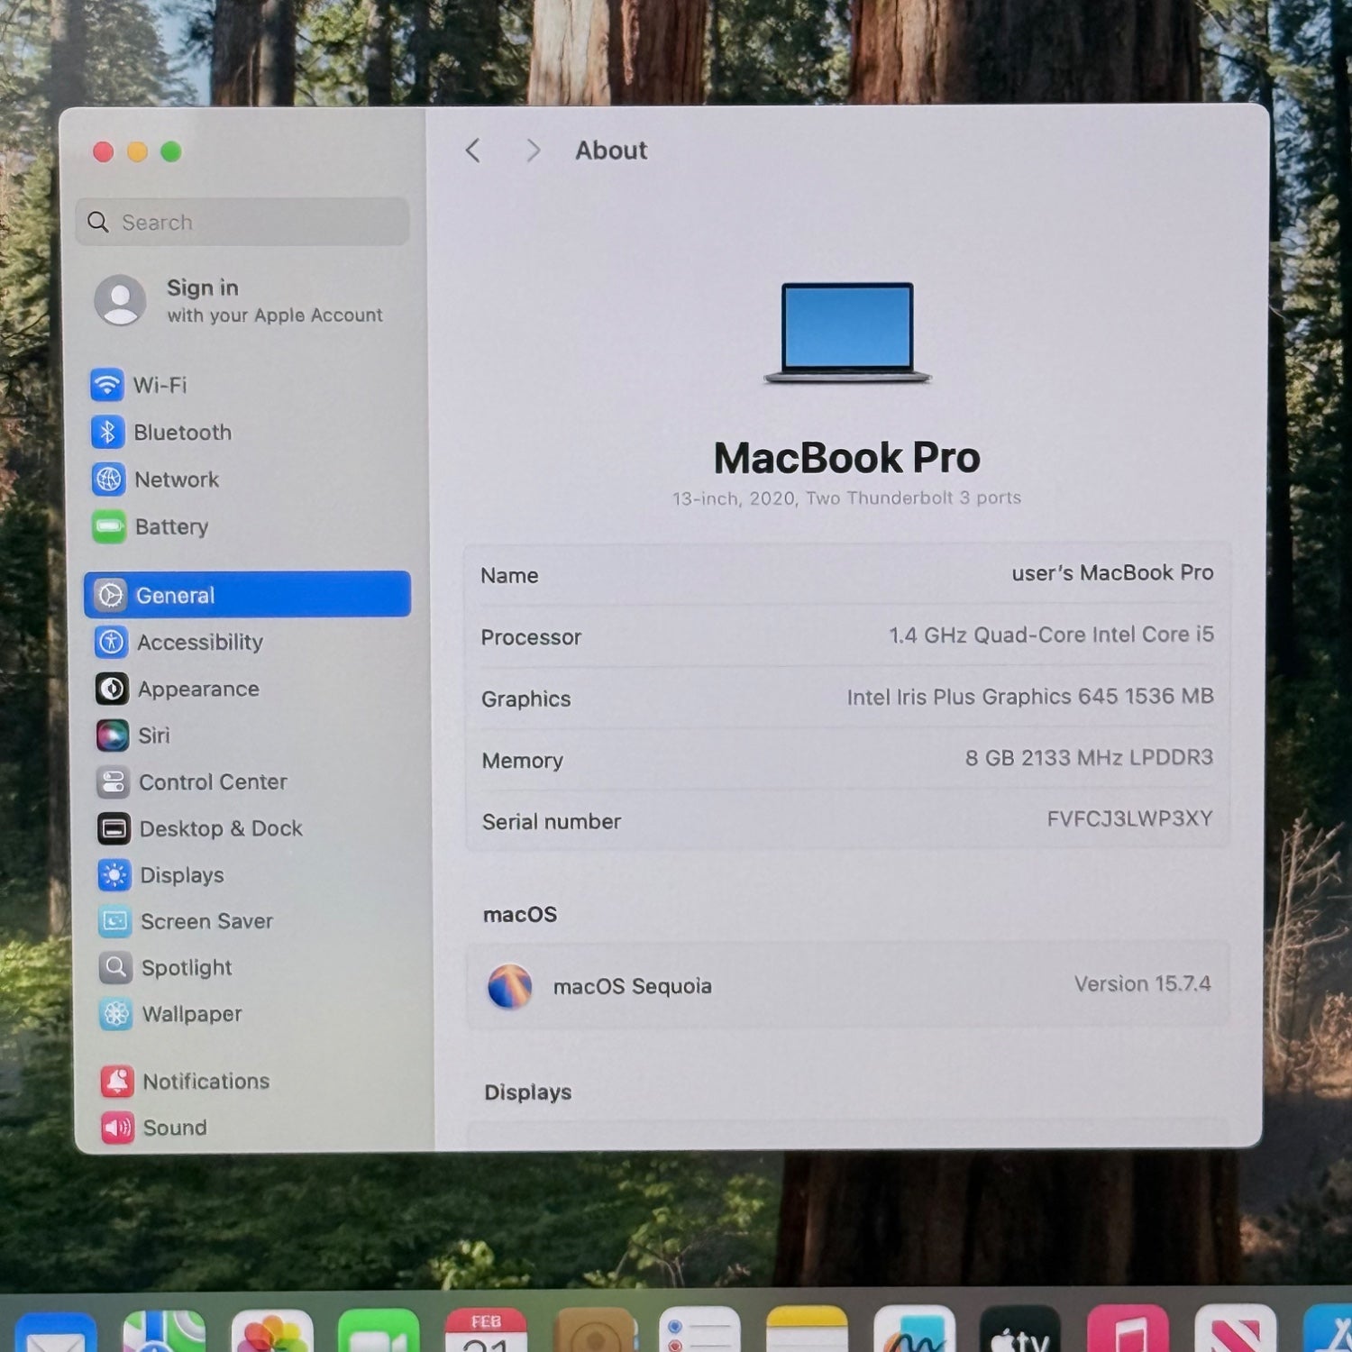Open Siri settings
Screen dimensions: 1352x1352
153,735
